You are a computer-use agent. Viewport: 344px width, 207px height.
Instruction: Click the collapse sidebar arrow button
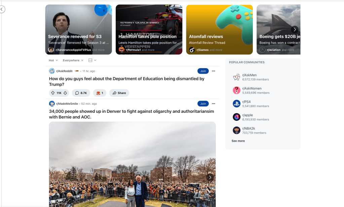tap(2, 9)
